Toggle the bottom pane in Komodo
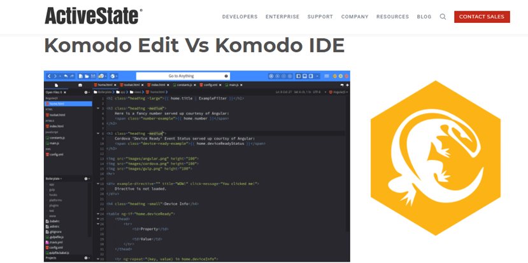 click(304, 76)
